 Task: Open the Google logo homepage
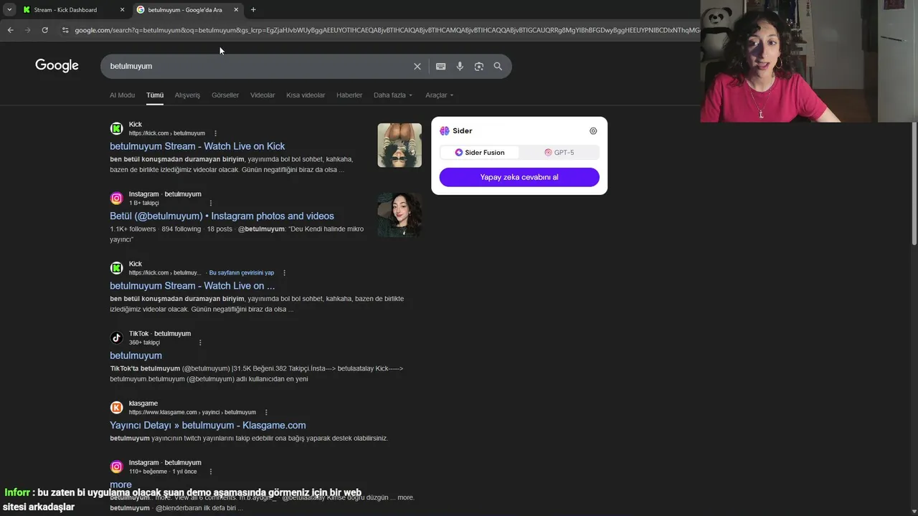click(57, 66)
